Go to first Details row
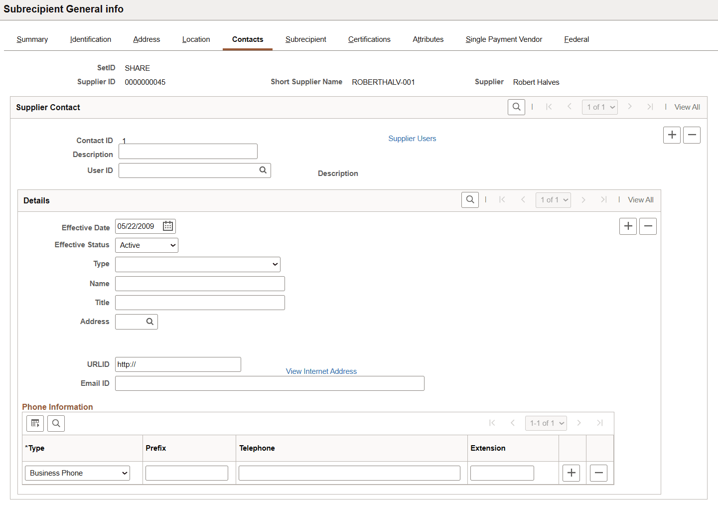The image size is (718, 506). pyautogui.click(x=502, y=199)
